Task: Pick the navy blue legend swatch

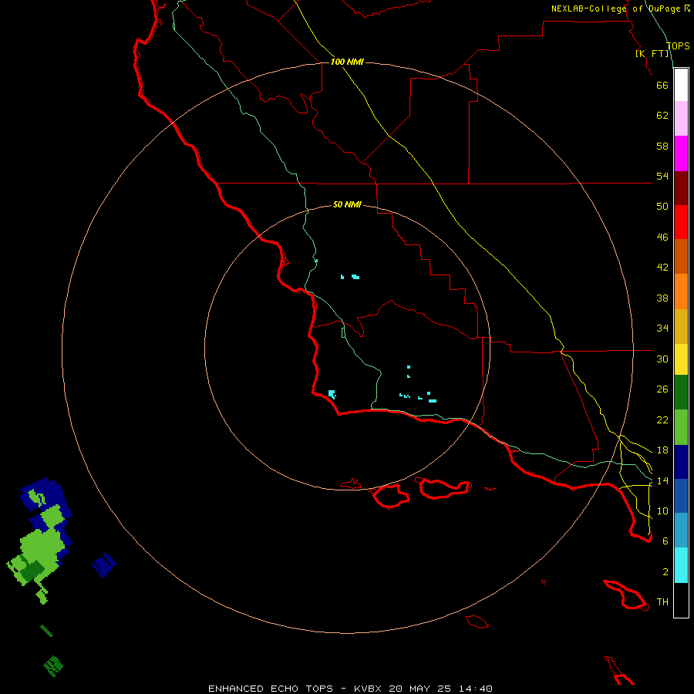Action: (681, 462)
